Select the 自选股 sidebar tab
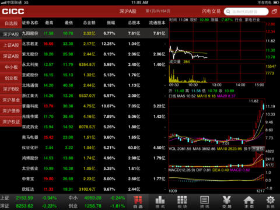The height and width of the screenshot is (210, 280). [11, 23]
